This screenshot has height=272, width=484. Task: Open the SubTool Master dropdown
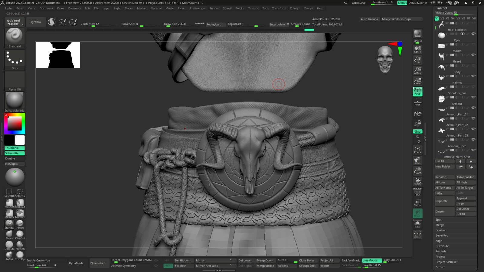(14, 22)
